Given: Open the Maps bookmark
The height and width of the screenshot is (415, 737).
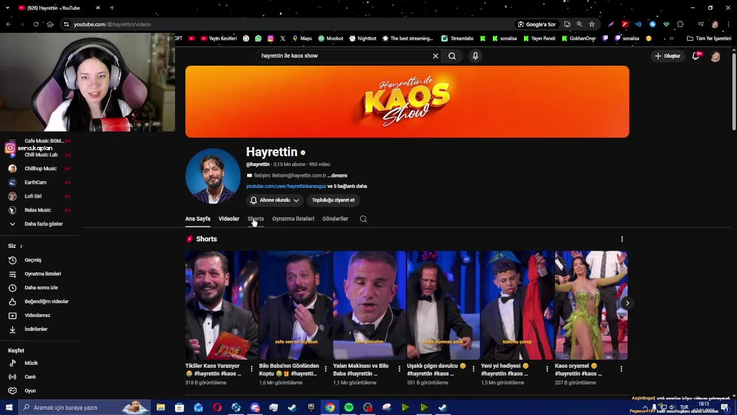Looking at the screenshot, I should click(x=302, y=39).
